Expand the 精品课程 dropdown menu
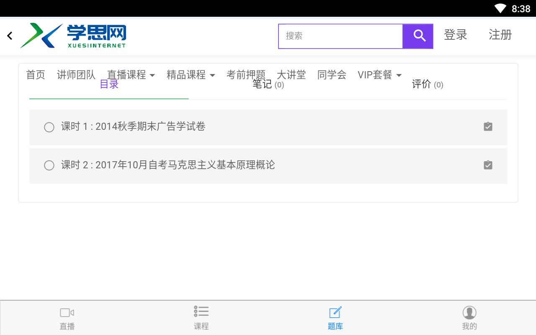536x335 pixels. [x=191, y=75]
